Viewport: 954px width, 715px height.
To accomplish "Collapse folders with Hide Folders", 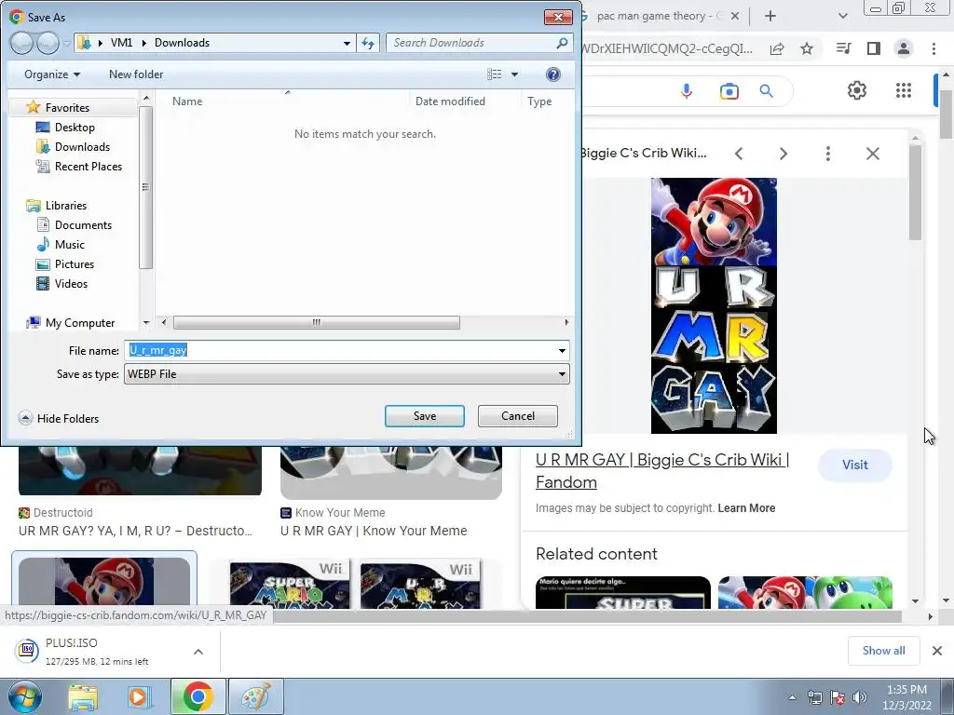I will coord(59,418).
